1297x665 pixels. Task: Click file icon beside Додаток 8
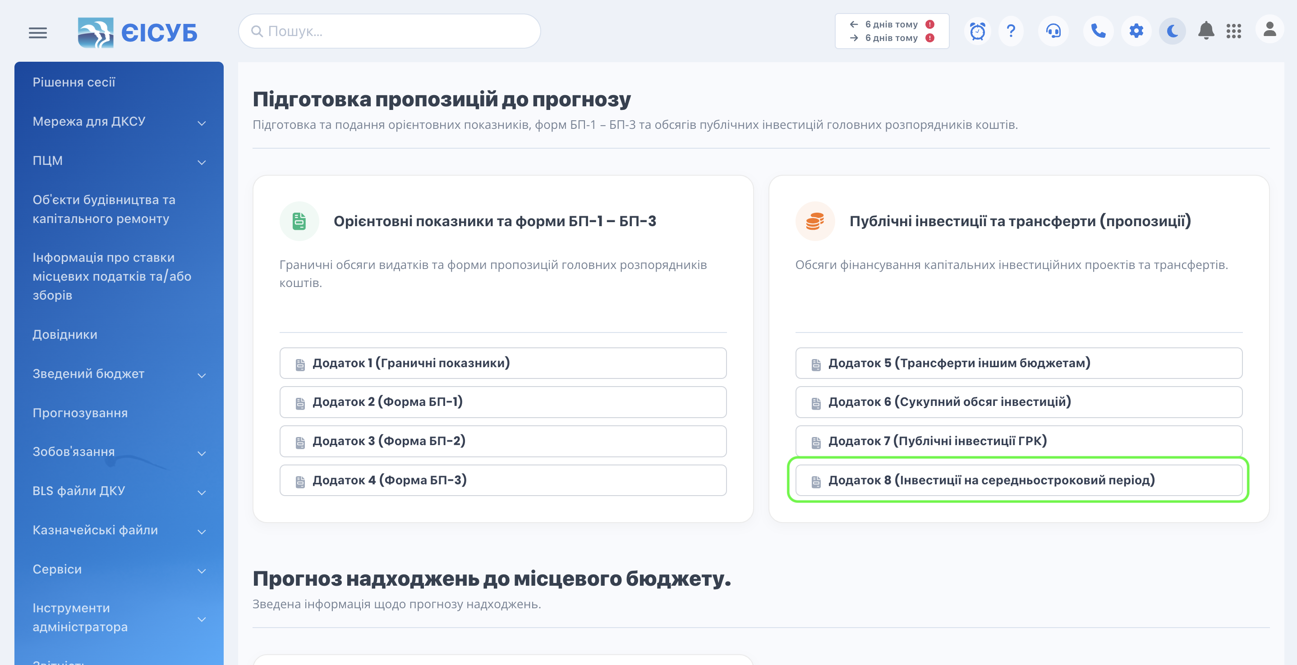pyautogui.click(x=816, y=482)
